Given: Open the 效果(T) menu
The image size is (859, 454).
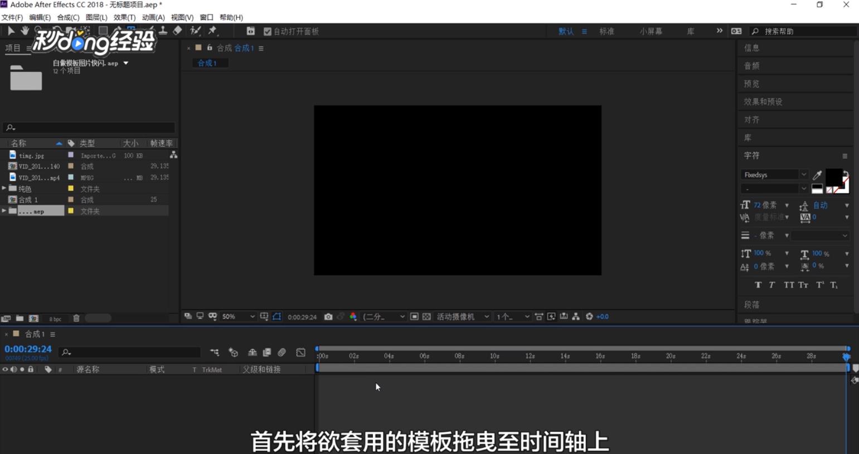Looking at the screenshot, I should 123,17.
